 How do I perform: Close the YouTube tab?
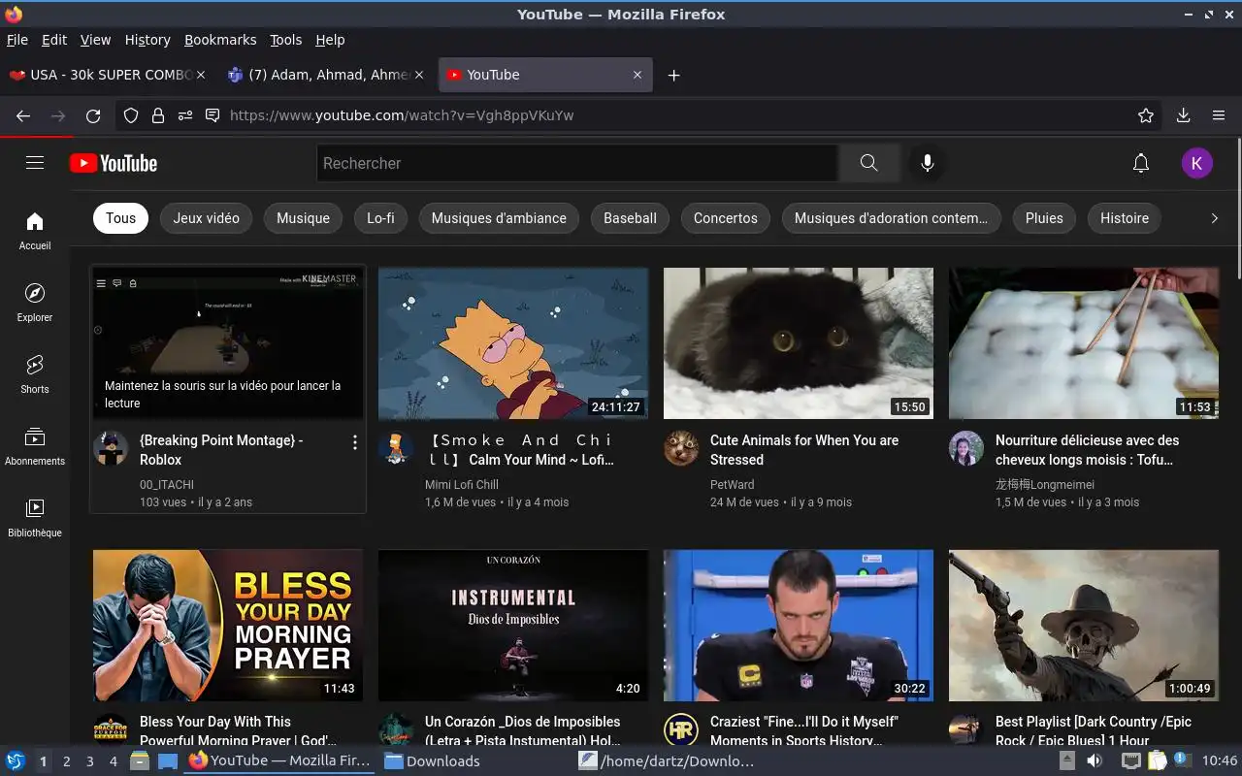[x=637, y=75]
